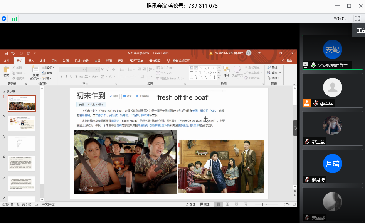This screenshot has height=224, width=365.
Task: Click the Cut (剪切) scissors icon
Action: [x=17, y=67]
